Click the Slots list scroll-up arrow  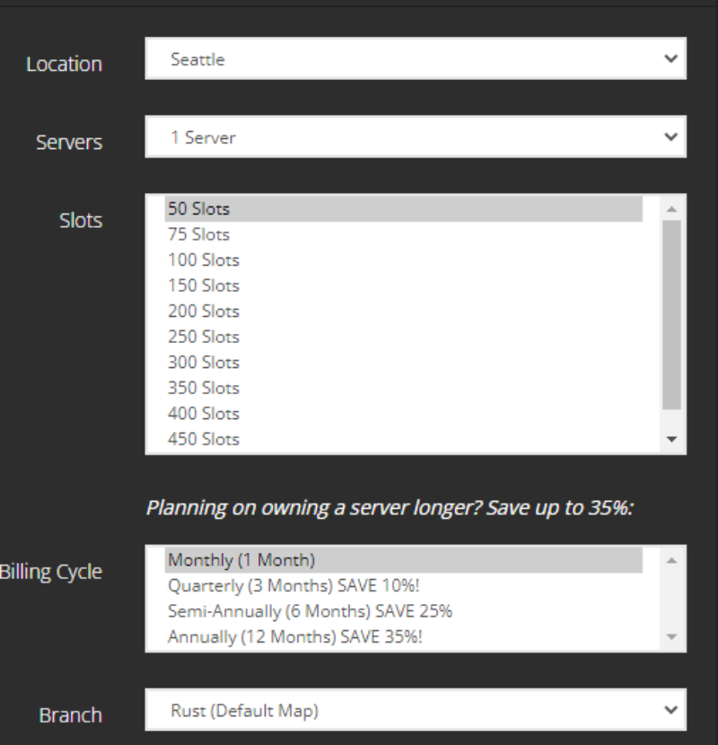click(x=672, y=209)
